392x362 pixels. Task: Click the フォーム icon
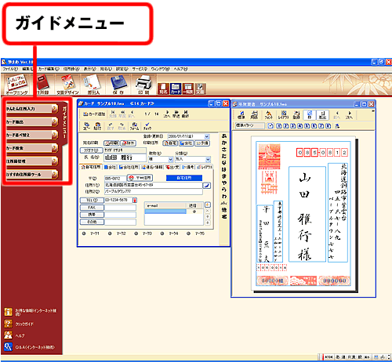134,126
